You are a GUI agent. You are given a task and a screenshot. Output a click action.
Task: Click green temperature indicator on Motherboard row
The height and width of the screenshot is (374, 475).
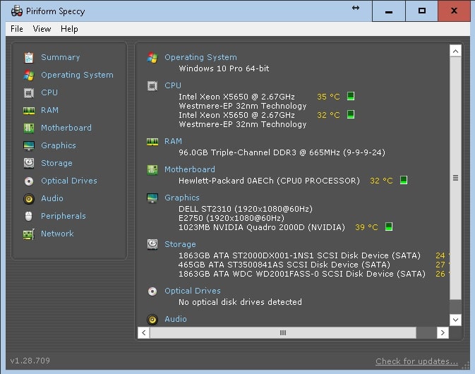pyautogui.click(x=404, y=180)
